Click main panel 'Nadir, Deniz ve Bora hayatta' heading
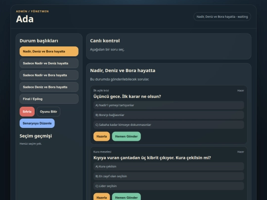 click(123, 71)
